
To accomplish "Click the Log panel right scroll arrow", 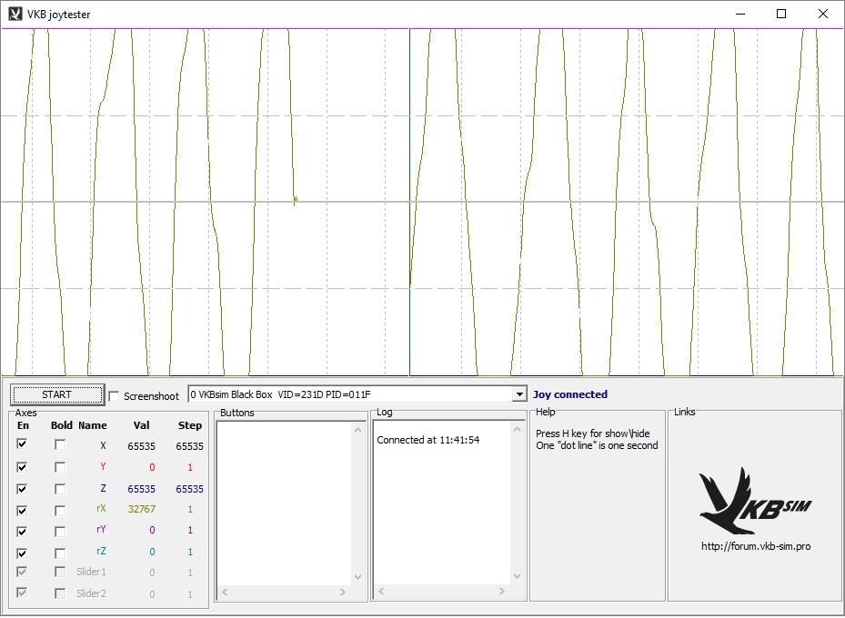I will [x=501, y=591].
